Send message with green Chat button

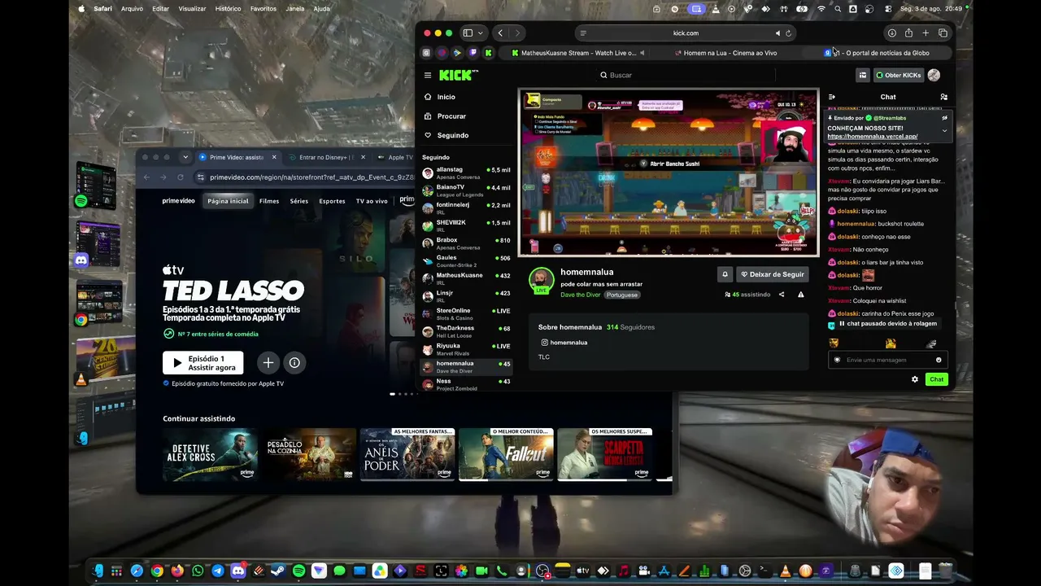[x=937, y=379]
